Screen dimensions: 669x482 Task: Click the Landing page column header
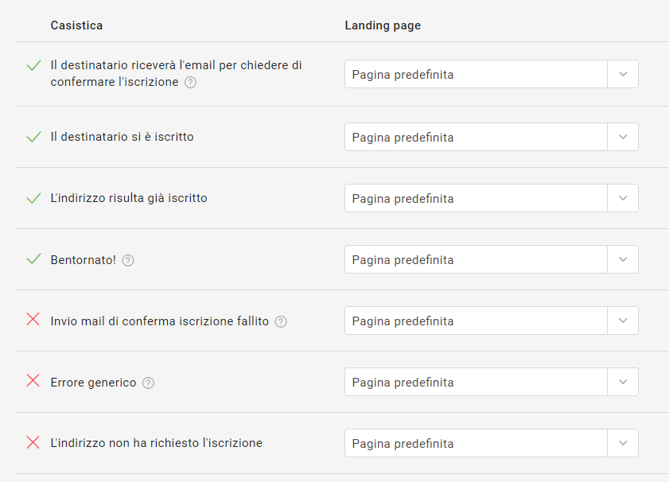point(383,25)
